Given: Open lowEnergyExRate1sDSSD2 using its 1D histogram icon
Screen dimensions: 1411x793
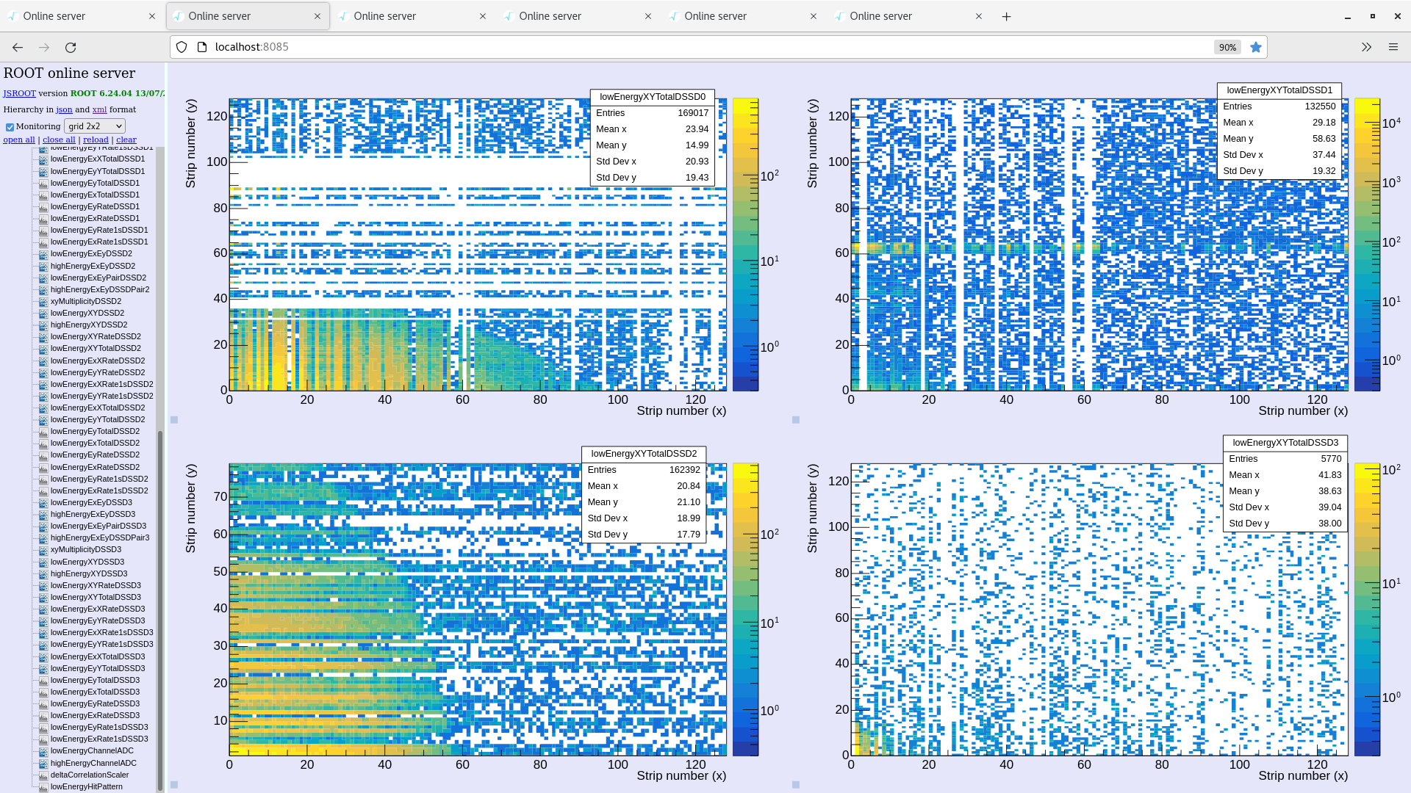Looking at the screenshot, I should click(x=43, y=490).
